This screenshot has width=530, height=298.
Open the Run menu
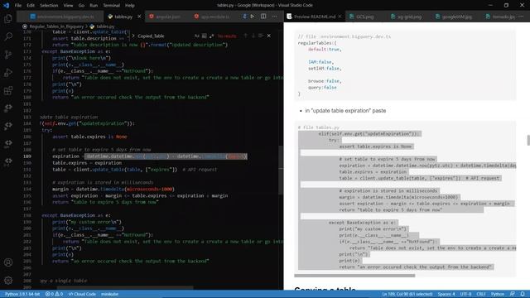94,6
